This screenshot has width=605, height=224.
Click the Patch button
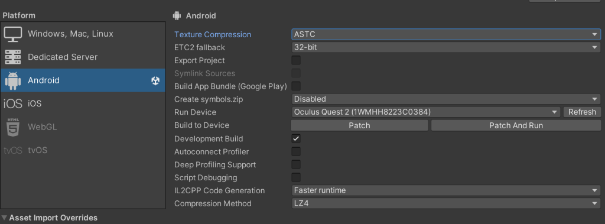(359, 125)
